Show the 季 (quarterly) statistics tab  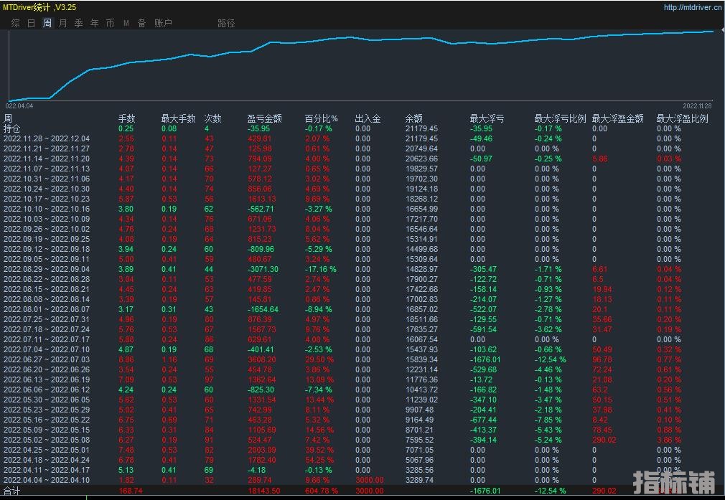78,23
